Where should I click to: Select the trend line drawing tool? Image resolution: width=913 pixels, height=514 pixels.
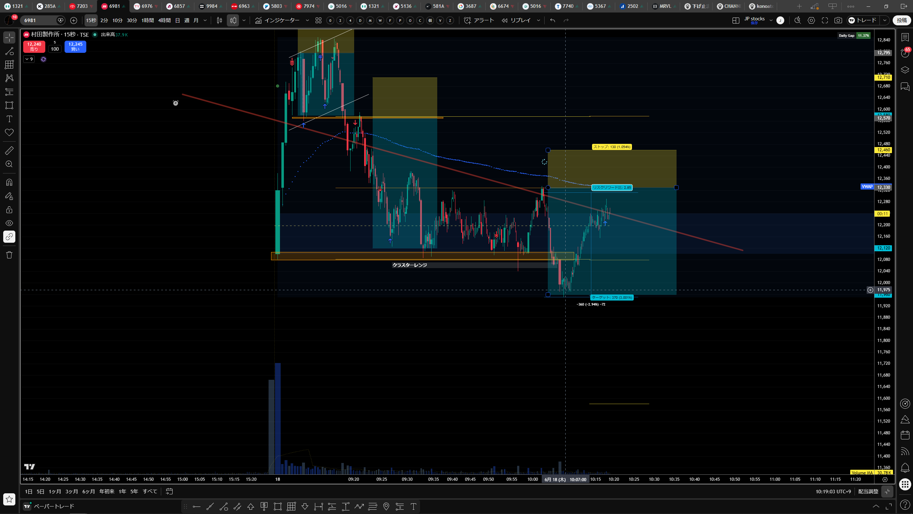click(9, 51)
